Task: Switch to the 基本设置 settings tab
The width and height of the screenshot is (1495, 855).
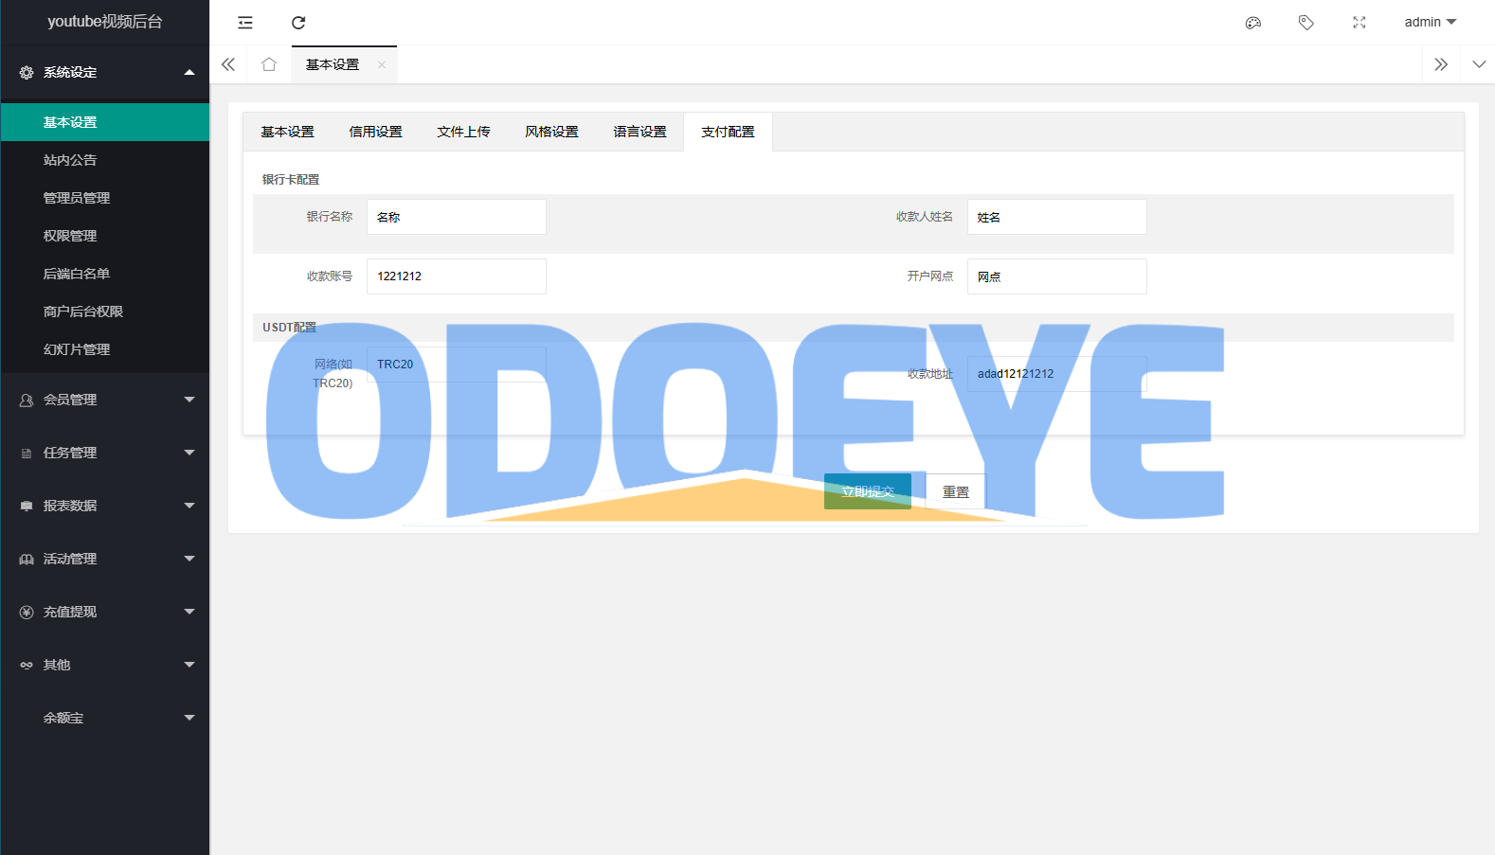Action: tap(287, 132)
